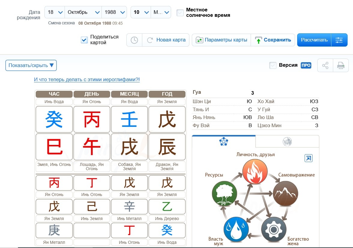353x248 pixels.
Task: Click the ДЕНЬ column header
Action: tap(92, 94)
